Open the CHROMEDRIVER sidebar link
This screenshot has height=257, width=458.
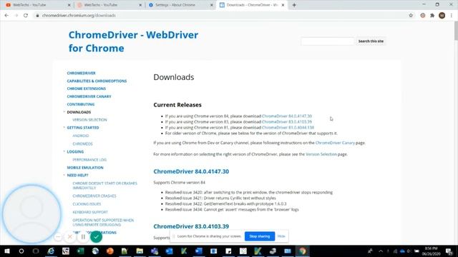coord(81,73)
